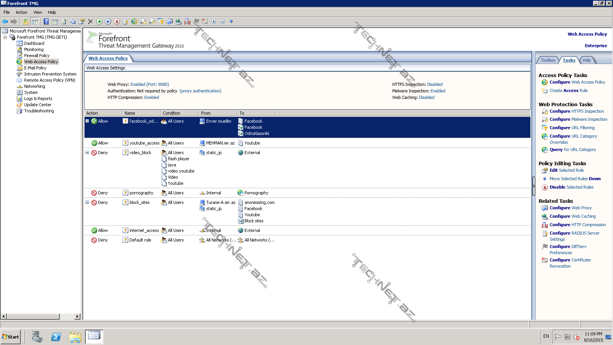Open PowerShell from the taskbar

coord(56,337)
